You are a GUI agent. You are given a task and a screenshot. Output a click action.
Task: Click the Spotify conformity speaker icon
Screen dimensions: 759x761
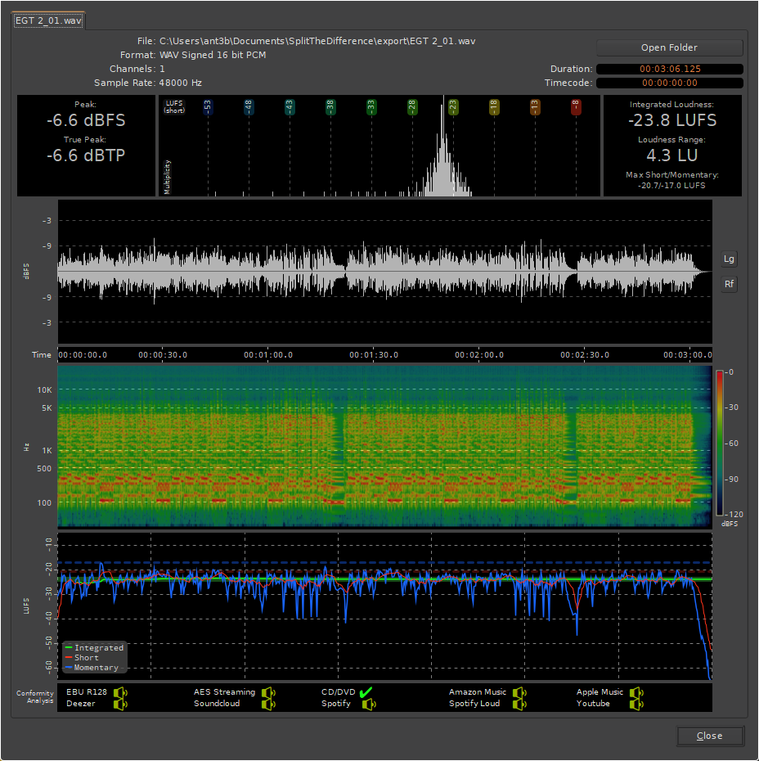369,704
